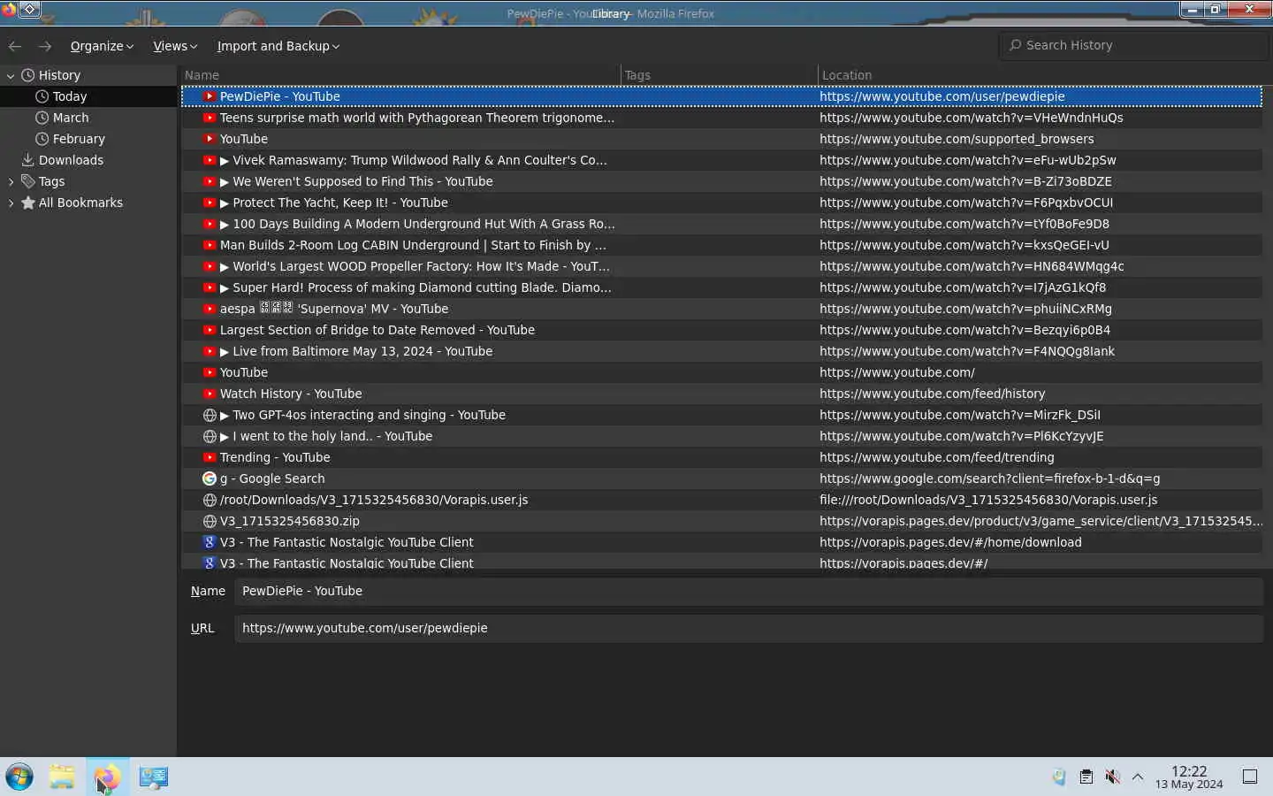This screenshot has width=1273, height=796.
Task: Click the clipboard tray icon
Action: [1086, 777]
